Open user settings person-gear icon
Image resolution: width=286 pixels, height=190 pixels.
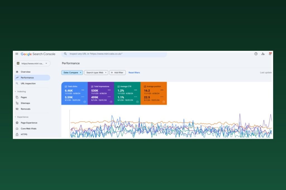263,54
